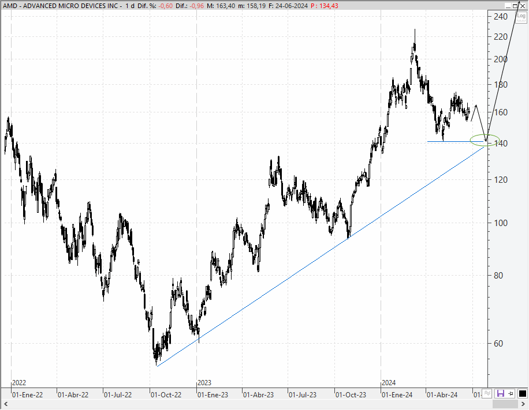Click the 240 price axis label
The width and height of the screenshot is (529, 410).
click(500, 17)
